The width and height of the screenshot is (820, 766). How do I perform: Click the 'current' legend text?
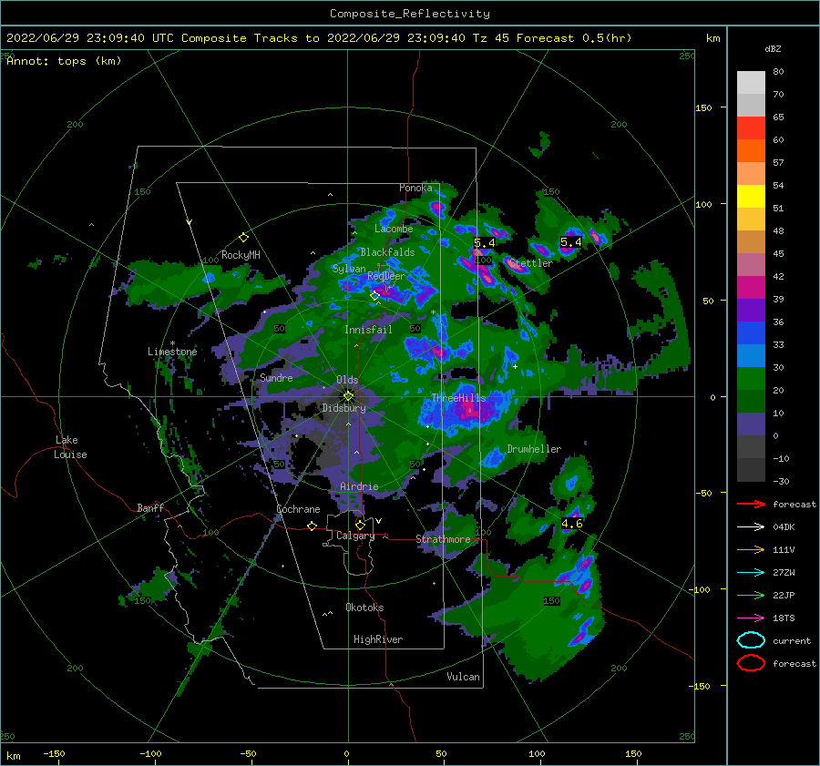click(791, 640)
